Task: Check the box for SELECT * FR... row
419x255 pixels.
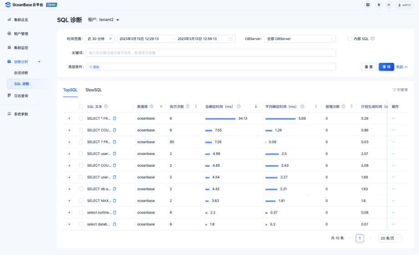Action: click(81, 118)
